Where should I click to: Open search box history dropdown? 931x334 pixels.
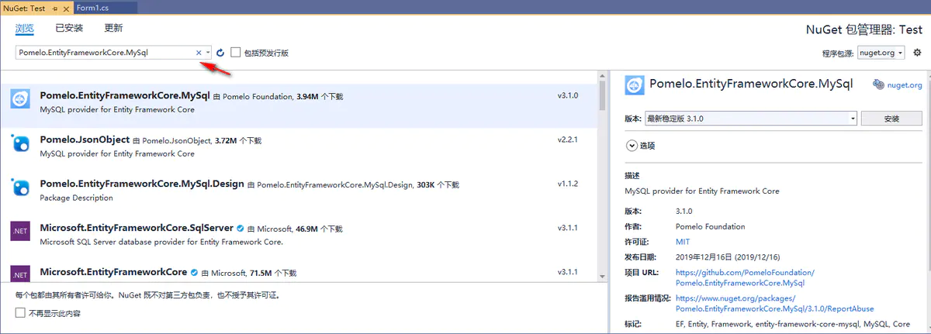(208, 53)
